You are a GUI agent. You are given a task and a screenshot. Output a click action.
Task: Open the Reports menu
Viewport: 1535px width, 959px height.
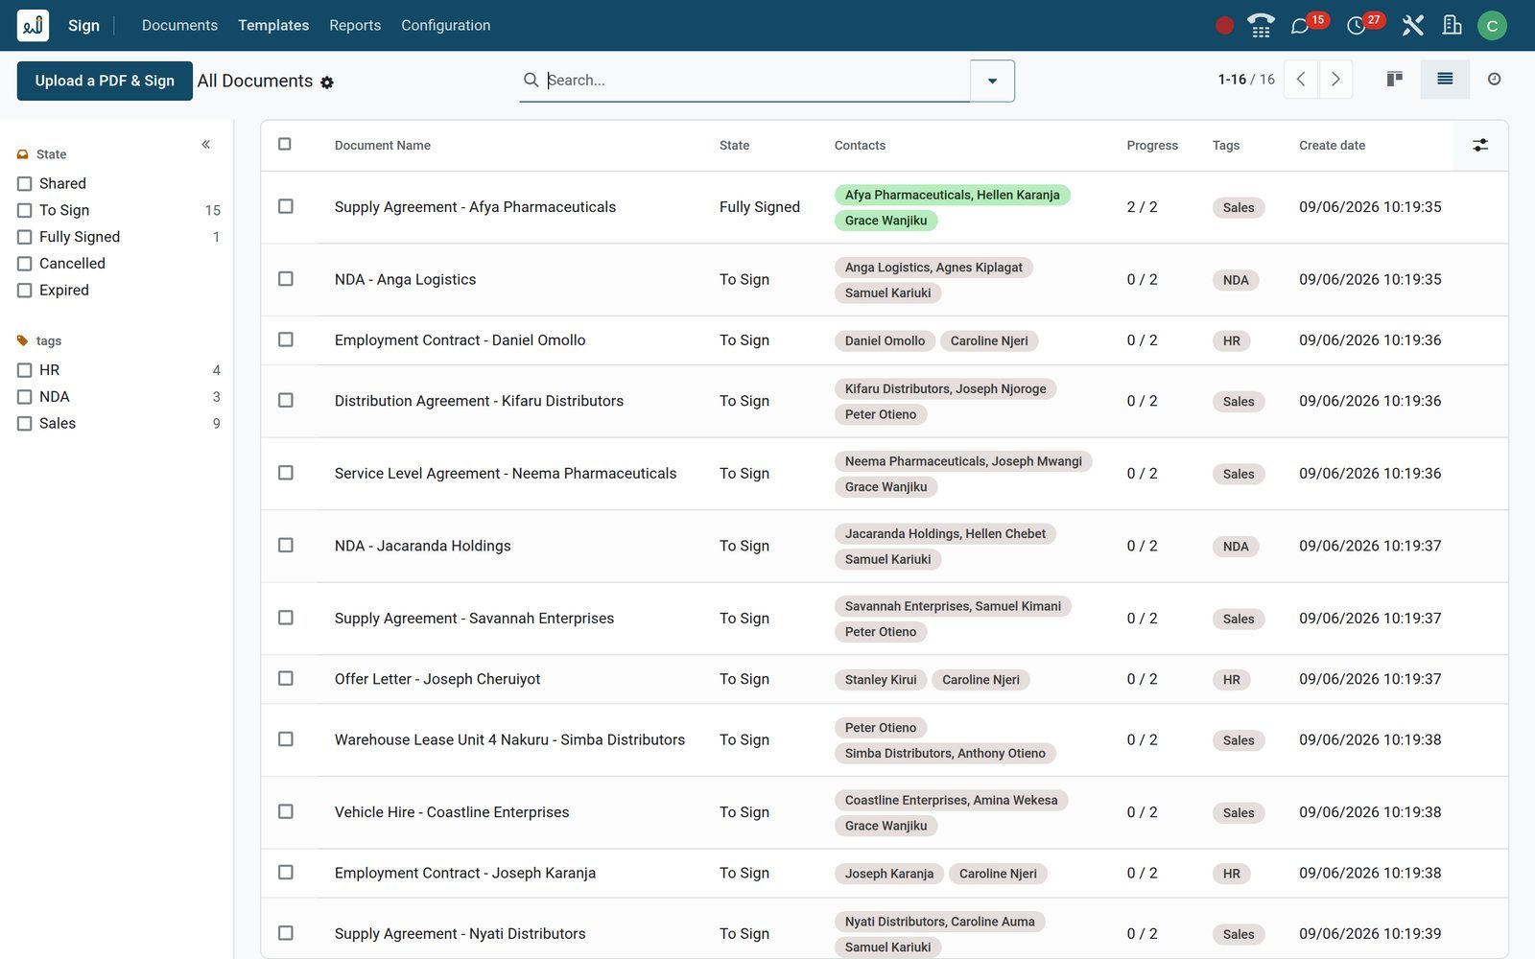click(x=355, y=25)
